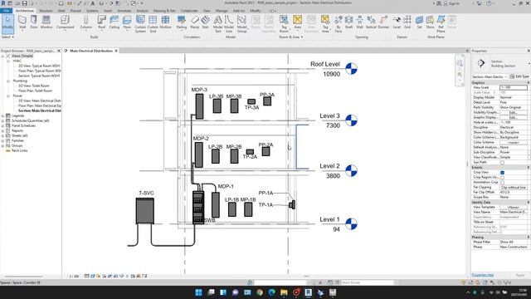Screen dimensions: 531x299
Task: Select the Railing tool
Action: coord(182,22)
